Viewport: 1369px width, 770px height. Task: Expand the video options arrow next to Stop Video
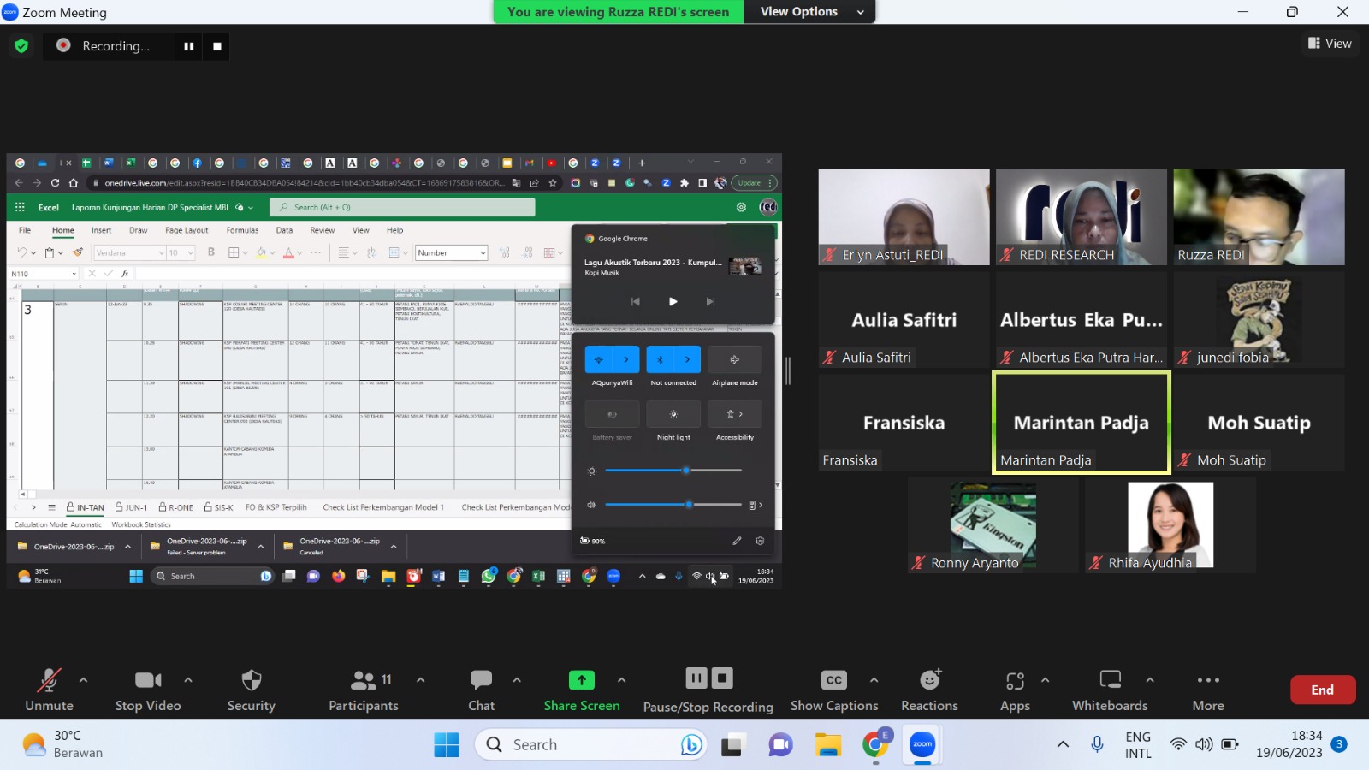tap(188, 680)
